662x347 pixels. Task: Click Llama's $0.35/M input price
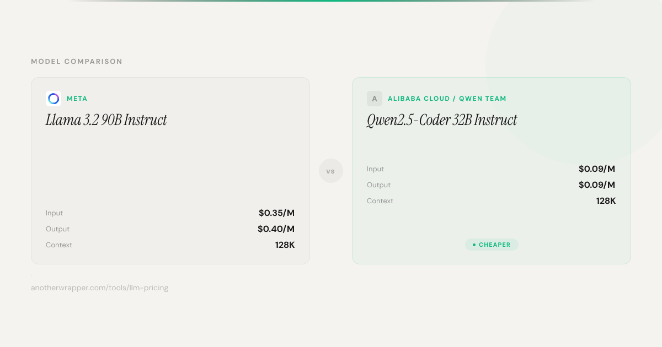click(276, 213)
